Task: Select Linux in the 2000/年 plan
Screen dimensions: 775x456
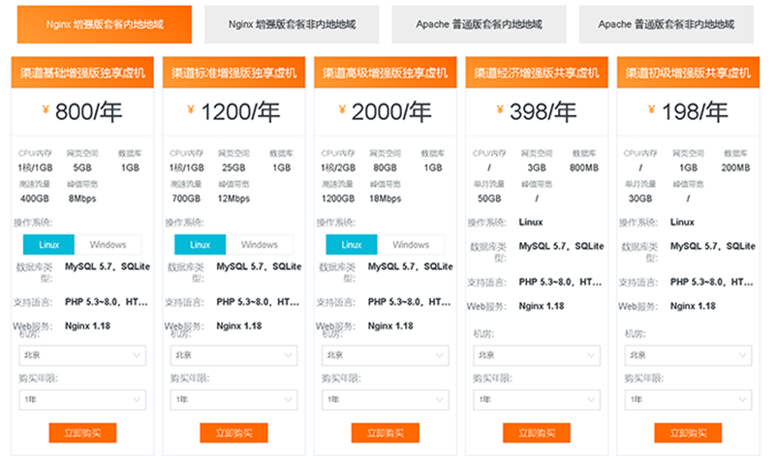Action: point(351,244)
